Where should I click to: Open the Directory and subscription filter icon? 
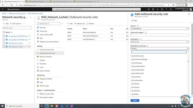pyautogui.click(x=153, y=9)
